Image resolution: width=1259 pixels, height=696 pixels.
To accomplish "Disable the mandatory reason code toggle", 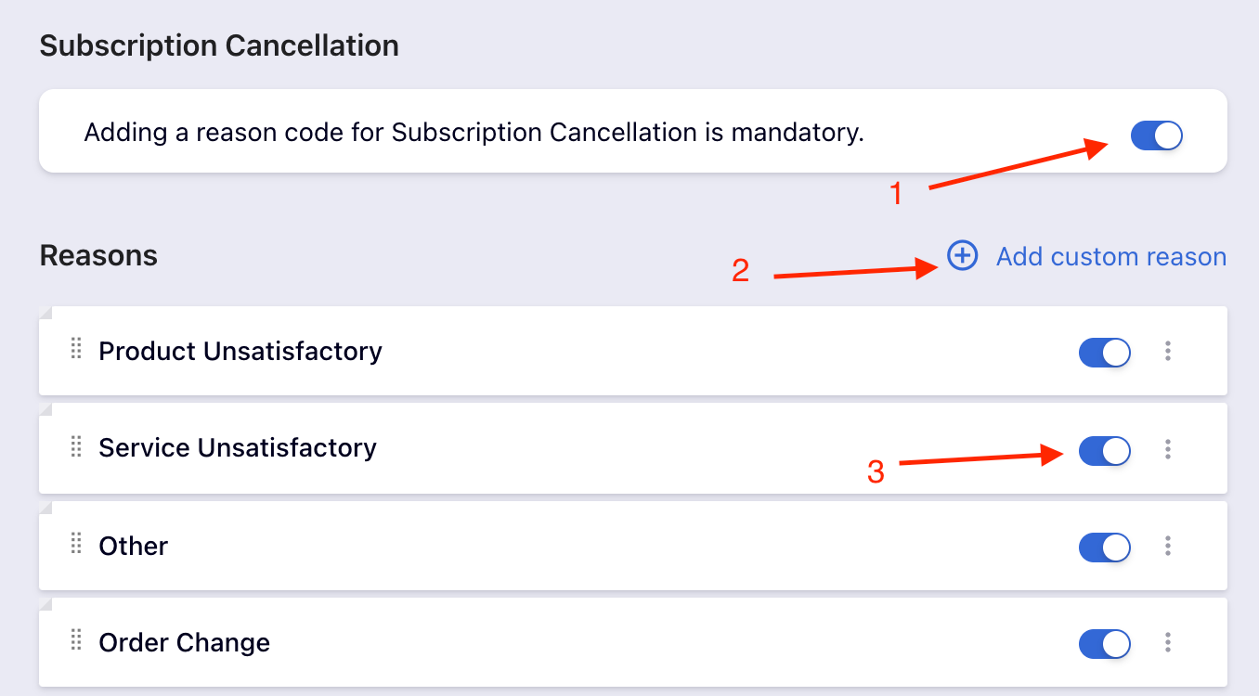I will pyautogui.click(x=1156, y=135).
